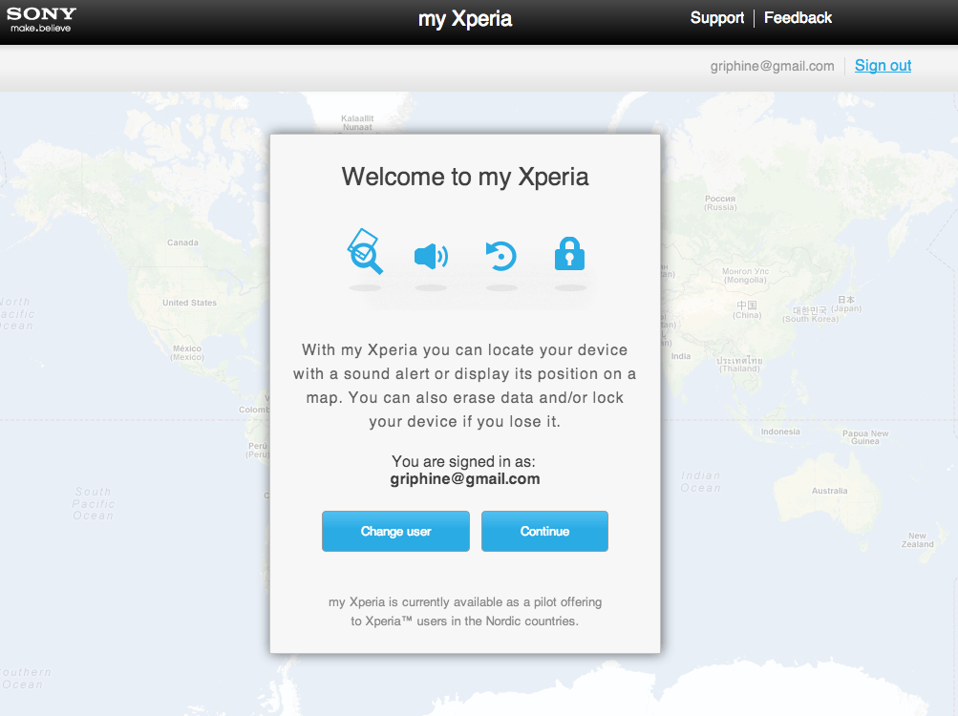Click the (Thailand) map label
Screen dimensions: 958x716
[x=739, y=365]
